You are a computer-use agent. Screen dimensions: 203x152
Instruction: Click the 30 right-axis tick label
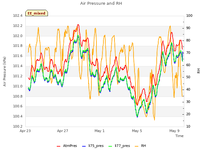pyautogui.click(x=188, y=102)
